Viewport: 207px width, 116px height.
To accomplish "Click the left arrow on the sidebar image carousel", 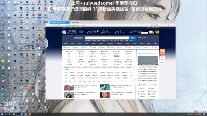I will click(138, 61).
